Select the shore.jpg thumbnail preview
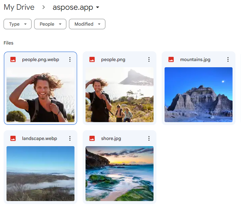The height and width of the screenshot is (216, 241). coord(119,173)
